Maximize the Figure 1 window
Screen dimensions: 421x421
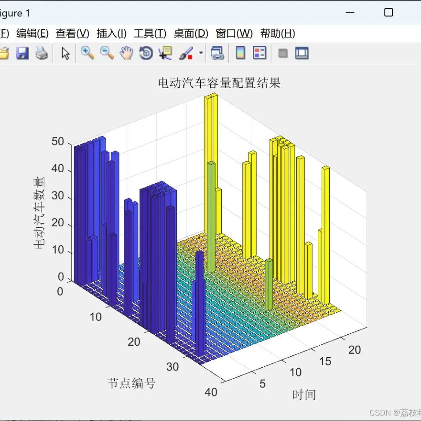pos(388,12)
